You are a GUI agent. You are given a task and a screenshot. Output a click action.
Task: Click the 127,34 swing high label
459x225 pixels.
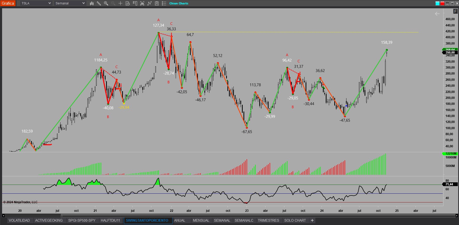(x=158, y=25)
